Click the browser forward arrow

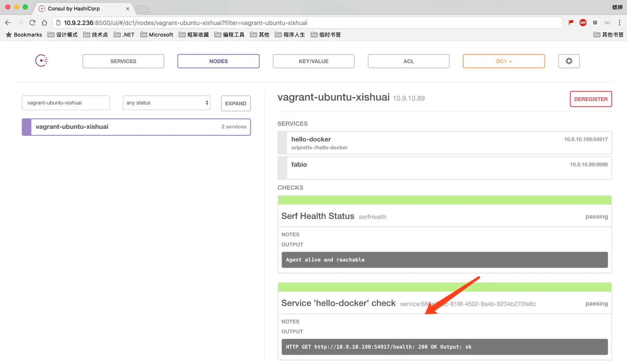tap(20, 23)
